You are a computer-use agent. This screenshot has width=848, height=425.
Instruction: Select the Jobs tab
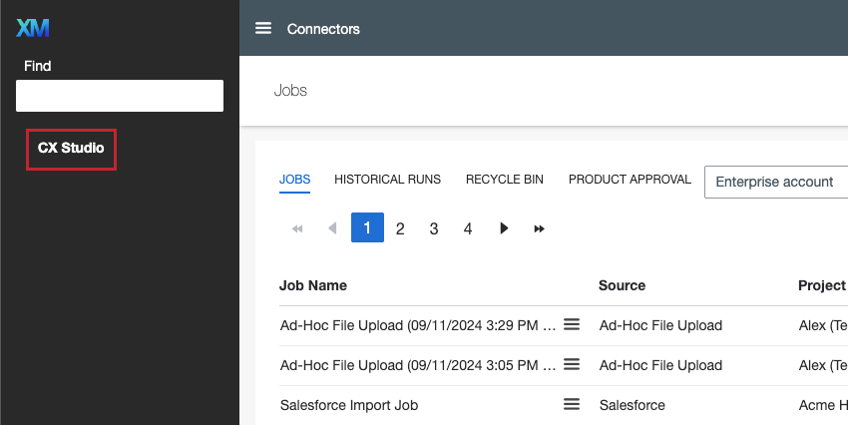coord(294,180)
